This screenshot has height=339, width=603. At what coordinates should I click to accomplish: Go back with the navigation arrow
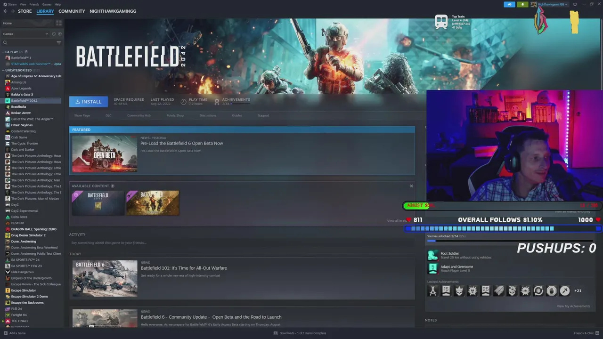(x=6, y=11)
